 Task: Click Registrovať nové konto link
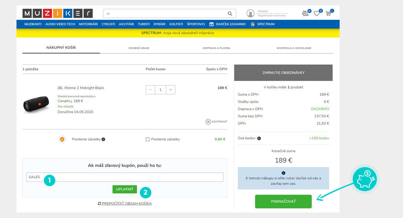(272, 16)
